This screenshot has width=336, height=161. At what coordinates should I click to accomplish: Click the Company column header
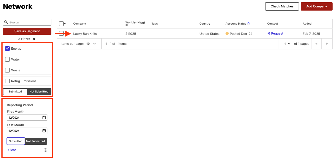coord(79,24)
